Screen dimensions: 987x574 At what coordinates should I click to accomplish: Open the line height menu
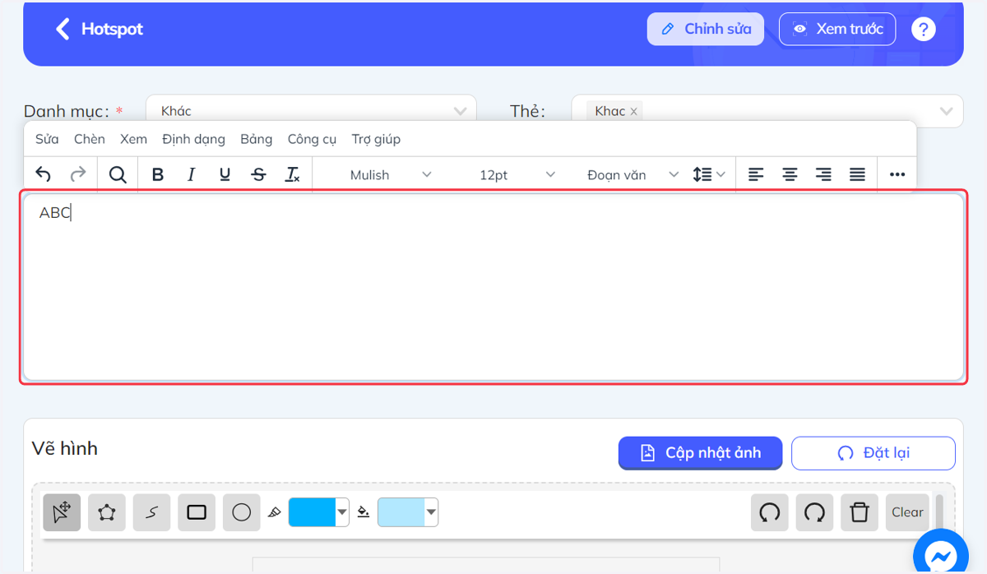tap(708, 174)
